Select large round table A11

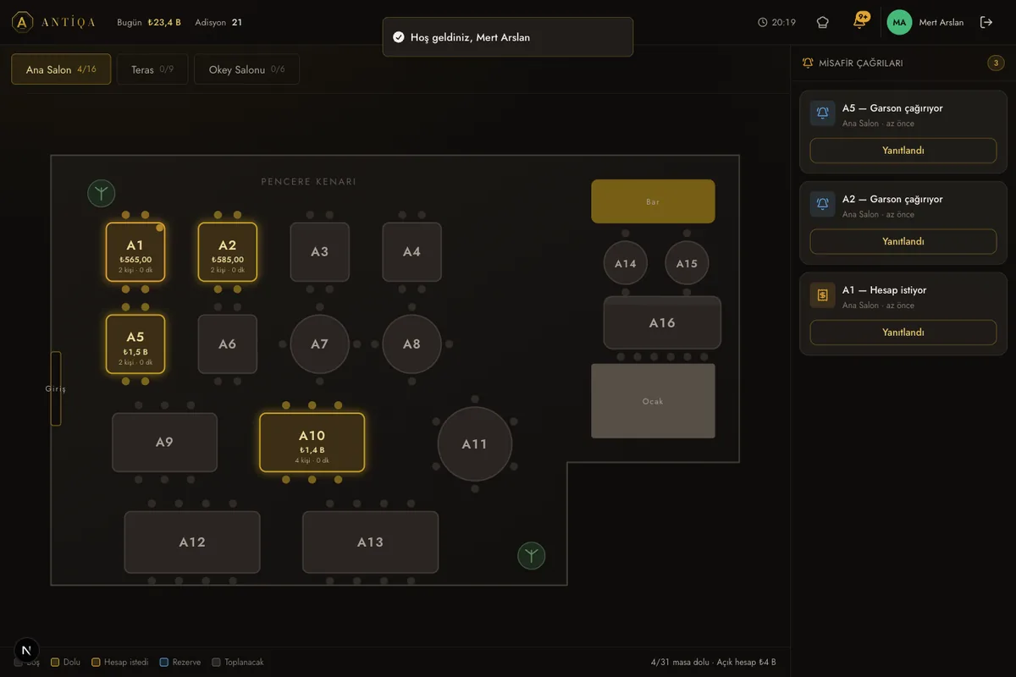tap(475, 444)
